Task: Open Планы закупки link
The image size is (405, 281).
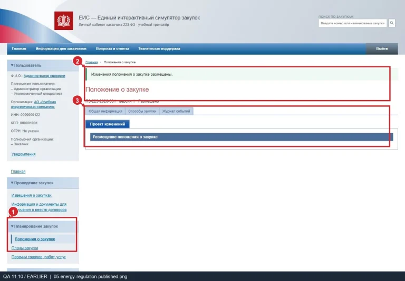Action: (x=25, y=248)
